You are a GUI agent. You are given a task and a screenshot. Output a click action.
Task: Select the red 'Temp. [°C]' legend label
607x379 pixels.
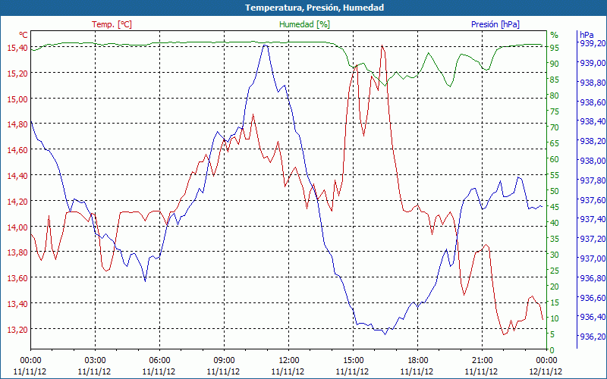click(x=112, y=24)
